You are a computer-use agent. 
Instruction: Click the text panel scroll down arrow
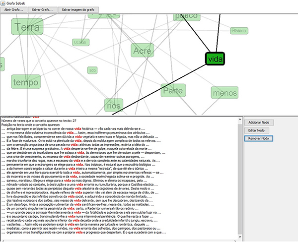240,237
